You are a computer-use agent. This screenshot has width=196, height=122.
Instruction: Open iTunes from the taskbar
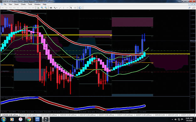[x=20, y=120]
